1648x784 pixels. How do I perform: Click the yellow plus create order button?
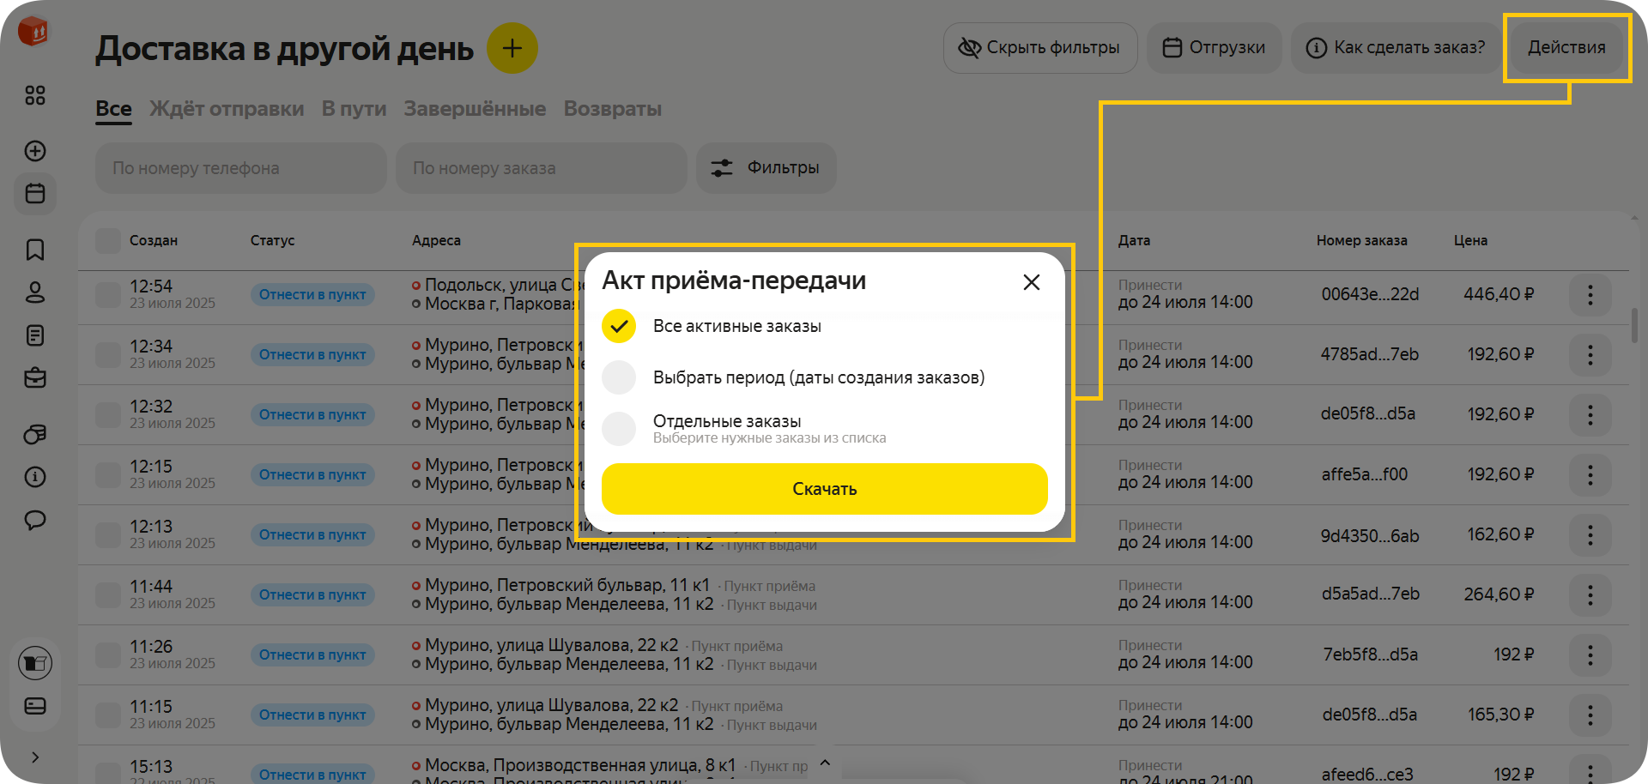[x=512, y=48]
